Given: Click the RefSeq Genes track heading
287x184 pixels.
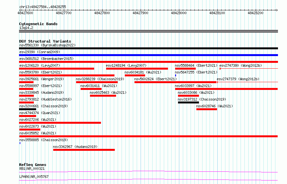Looking at the screenshot, I should 33,165.
